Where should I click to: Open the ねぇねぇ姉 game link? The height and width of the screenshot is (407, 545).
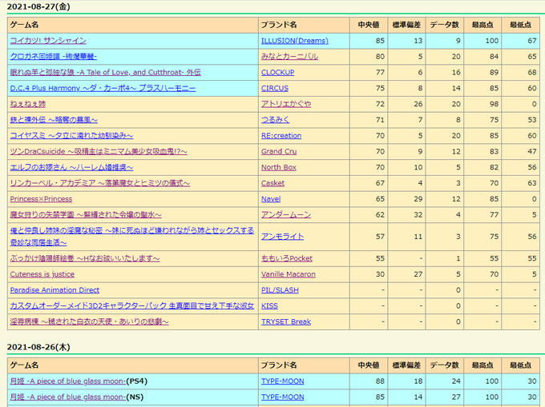tap(28, 104)
